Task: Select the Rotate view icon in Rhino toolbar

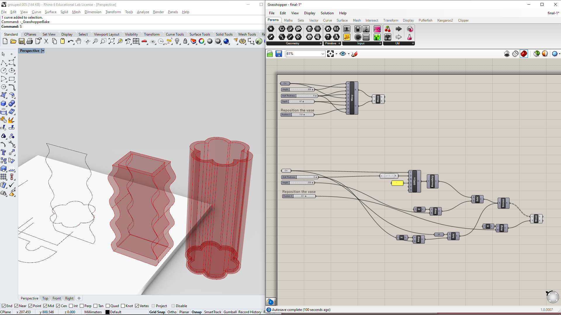Action: pos(87,41)
